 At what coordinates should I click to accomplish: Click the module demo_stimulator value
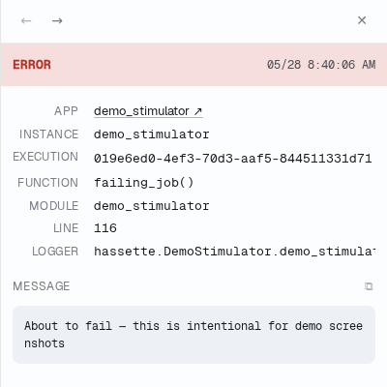pos(152,206)
